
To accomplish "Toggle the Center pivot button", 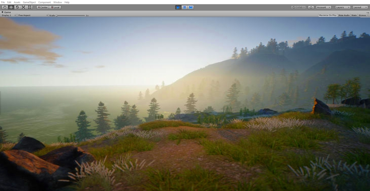I will click(43, 7).
